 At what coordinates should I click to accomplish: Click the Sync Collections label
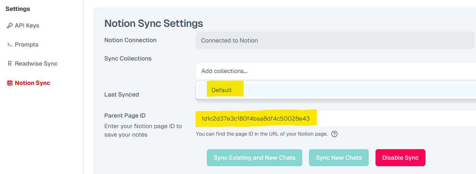pyautogui.click(x=128, y=58)
